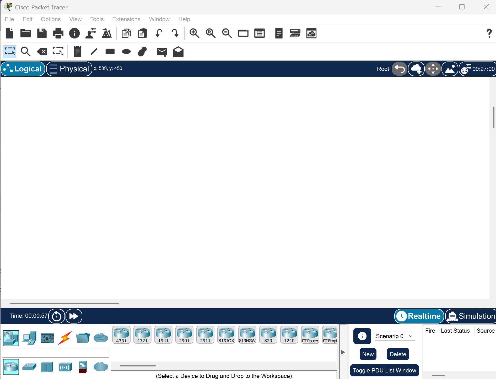Zoom out of the workspace
The height and width of the screenshot is (379, 496).
(227, 33)
